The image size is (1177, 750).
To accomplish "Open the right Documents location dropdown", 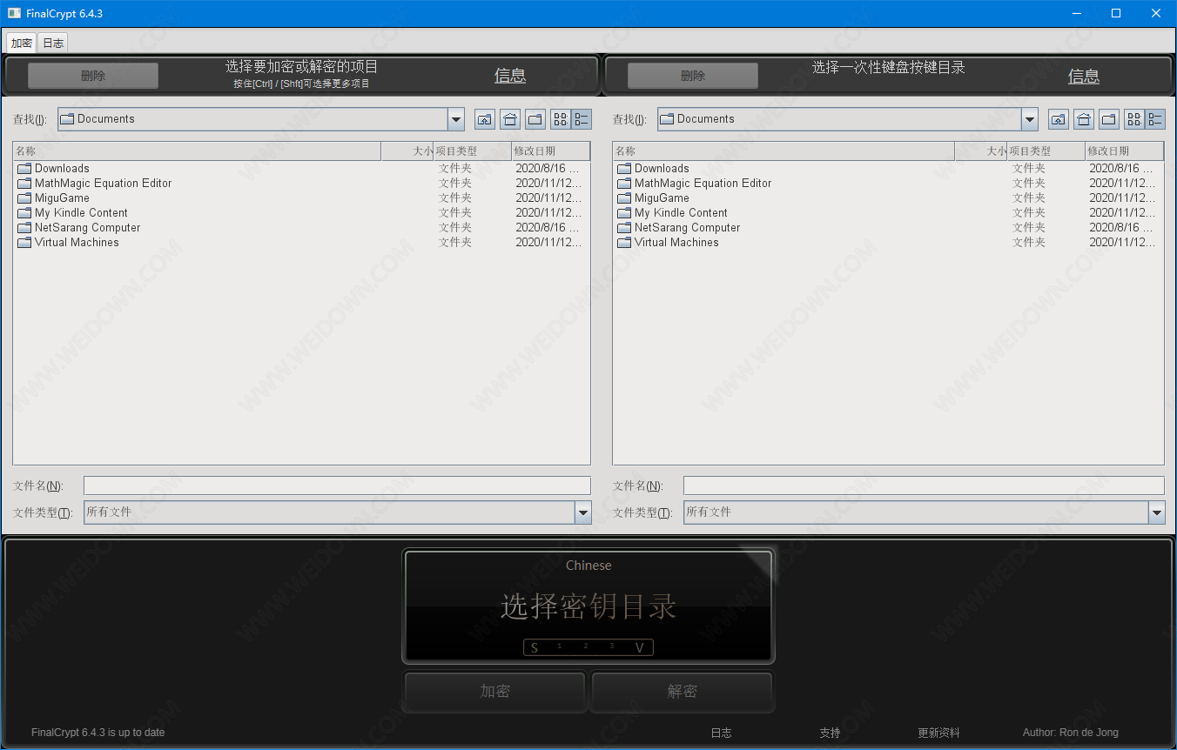I will pos(1030,119).
